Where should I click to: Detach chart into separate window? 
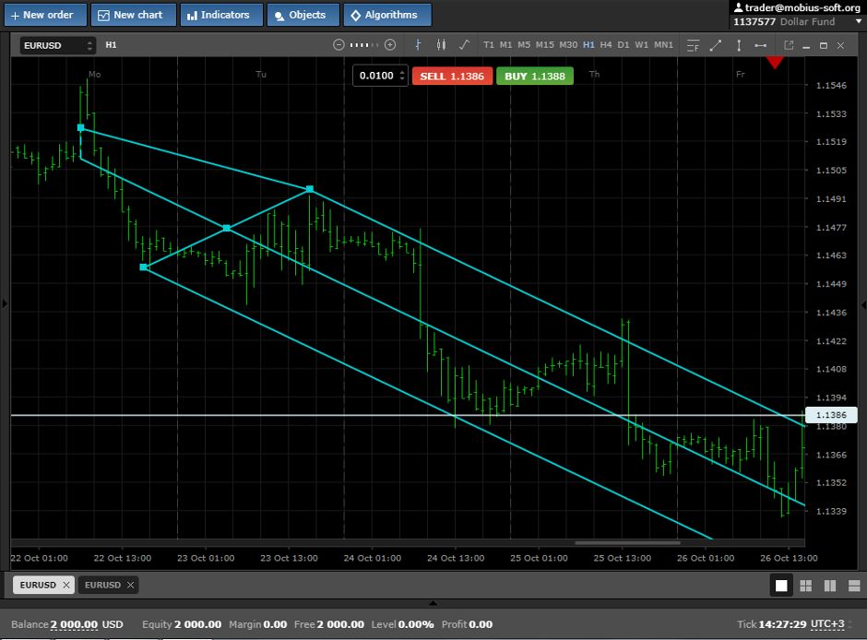789,44
